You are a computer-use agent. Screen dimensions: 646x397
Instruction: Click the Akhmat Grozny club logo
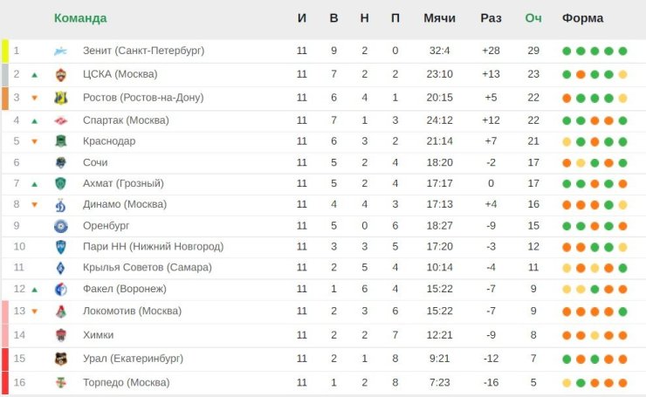click(60, 183)
